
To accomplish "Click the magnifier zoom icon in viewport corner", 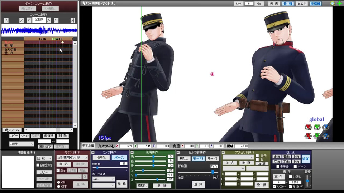I will [333, 4].
